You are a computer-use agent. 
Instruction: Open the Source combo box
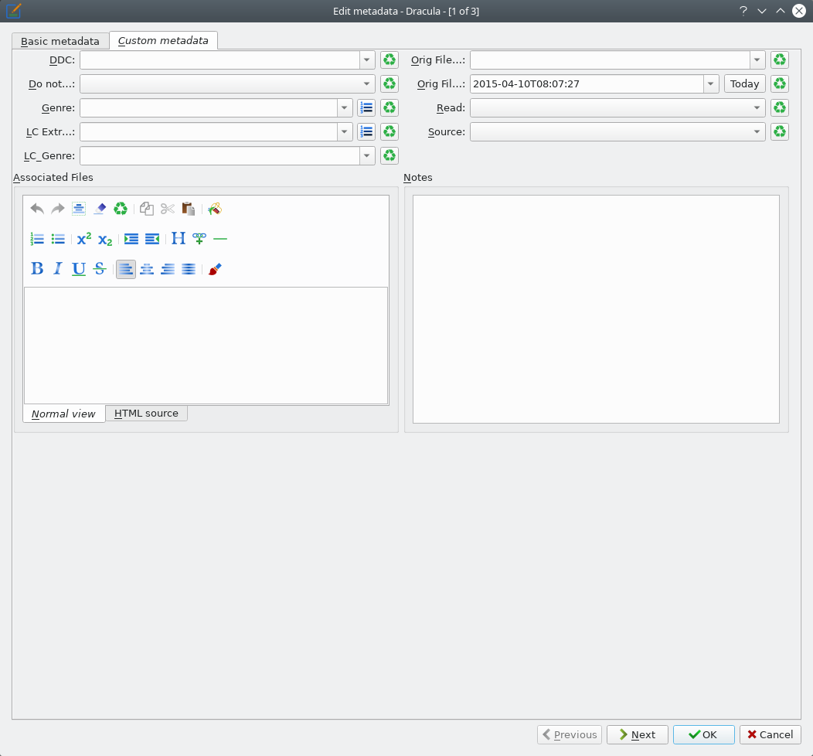[617, 131]
